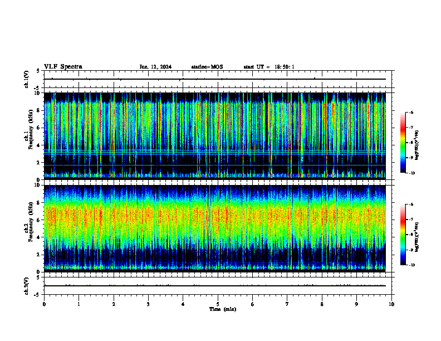The width and height of the screenshot is (441, 341).
Task: Click time axis tick label "7"
Action: pyautogui.click(x=287, y=304)
